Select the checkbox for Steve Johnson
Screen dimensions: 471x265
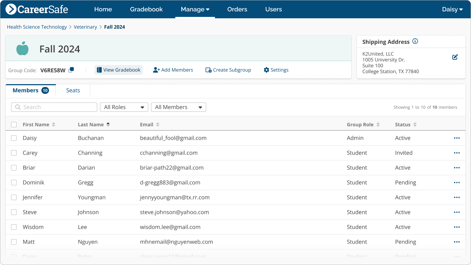pyautogui.click(x=14, y=212)
